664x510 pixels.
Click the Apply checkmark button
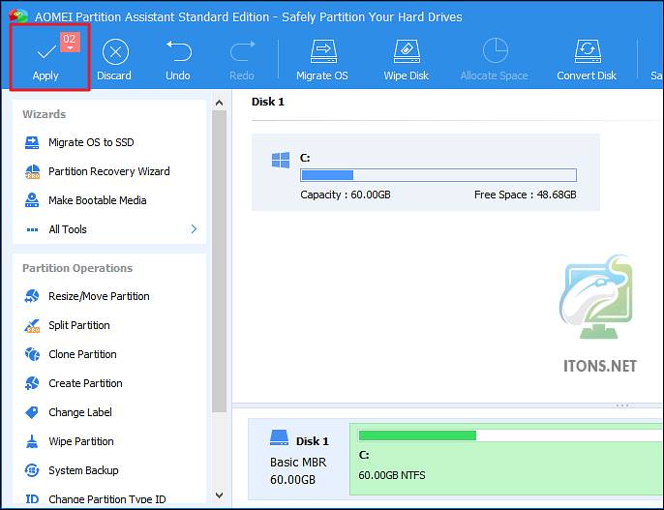click(45, 58)
